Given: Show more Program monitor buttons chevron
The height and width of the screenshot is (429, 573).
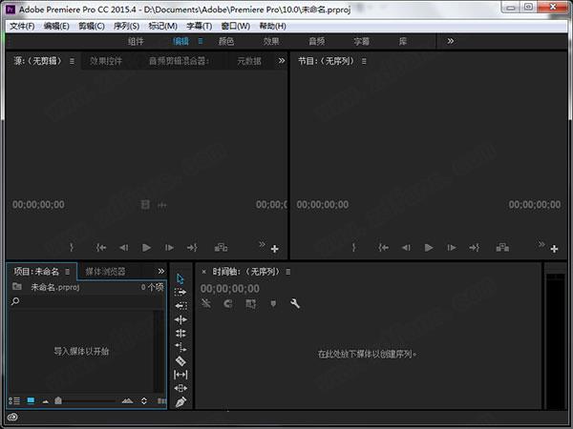Looking at the screenshot, I should point(541,244).
